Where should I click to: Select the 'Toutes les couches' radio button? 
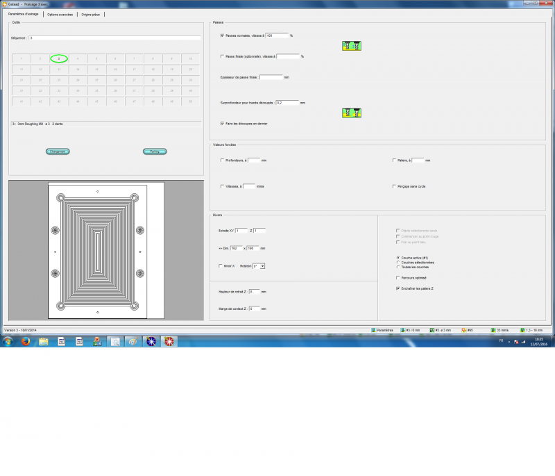(x=398, y=267)
